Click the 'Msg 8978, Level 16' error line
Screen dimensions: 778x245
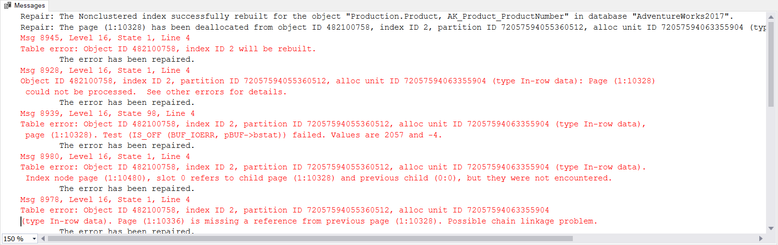[x=105, y=200]
